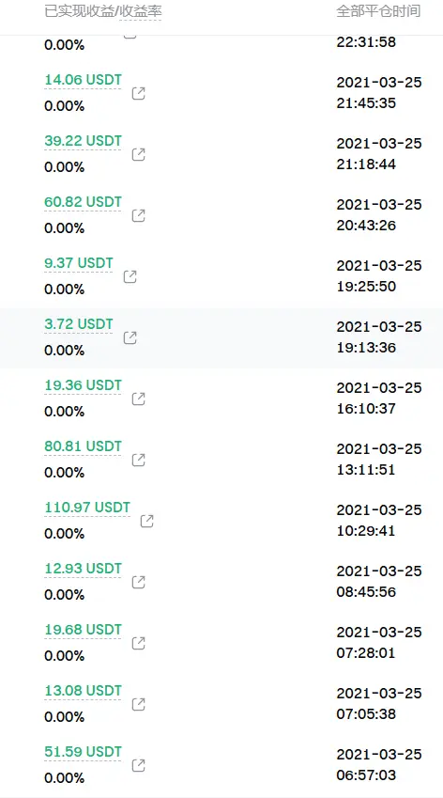
Task: Open share icon beside 14.06 USDT
Action: point(138,93)
